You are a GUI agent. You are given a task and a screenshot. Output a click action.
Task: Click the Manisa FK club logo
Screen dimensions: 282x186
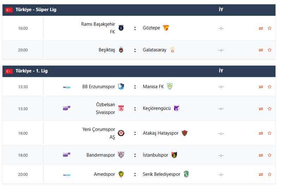[170, 86]
